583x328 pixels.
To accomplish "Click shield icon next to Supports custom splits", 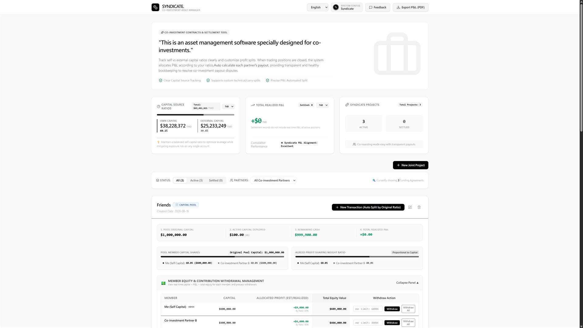I will pos(208,80).
